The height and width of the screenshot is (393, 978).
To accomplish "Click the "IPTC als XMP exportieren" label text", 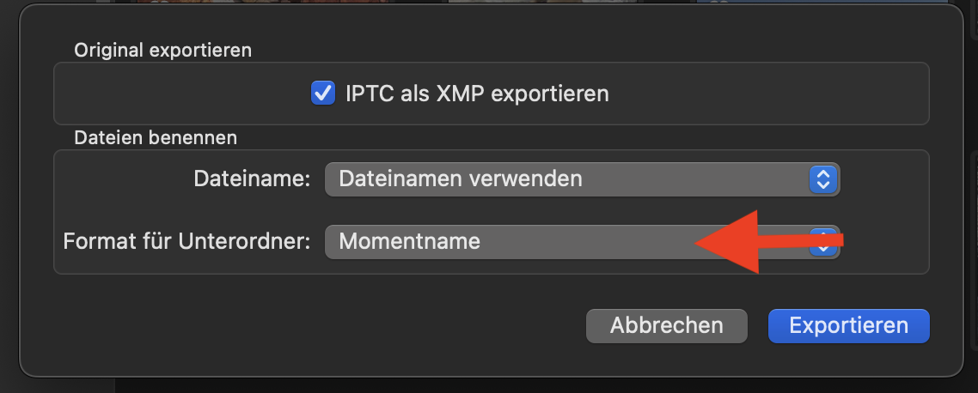I will 477,94.
